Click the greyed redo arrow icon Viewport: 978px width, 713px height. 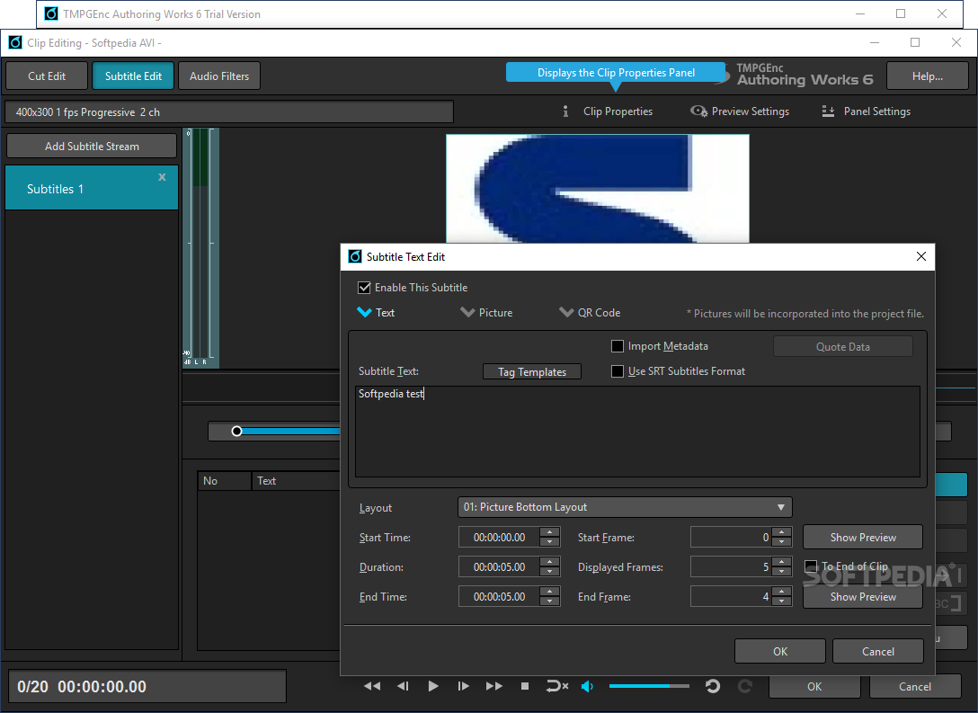tap(744, 686)
